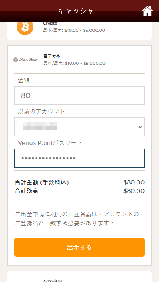Select the 電子マネー method label
The width and height of the screenshot is (159, 282).
point(54,56)
